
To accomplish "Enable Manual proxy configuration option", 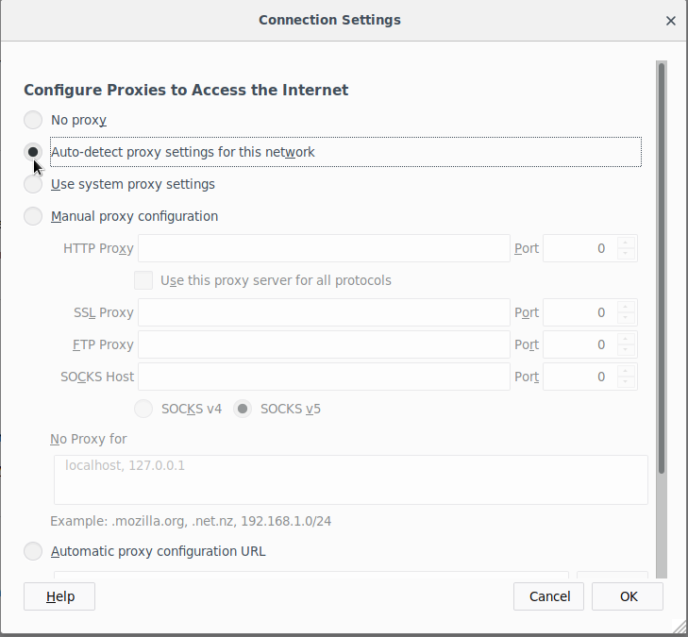I will click(x=33, y=216).
